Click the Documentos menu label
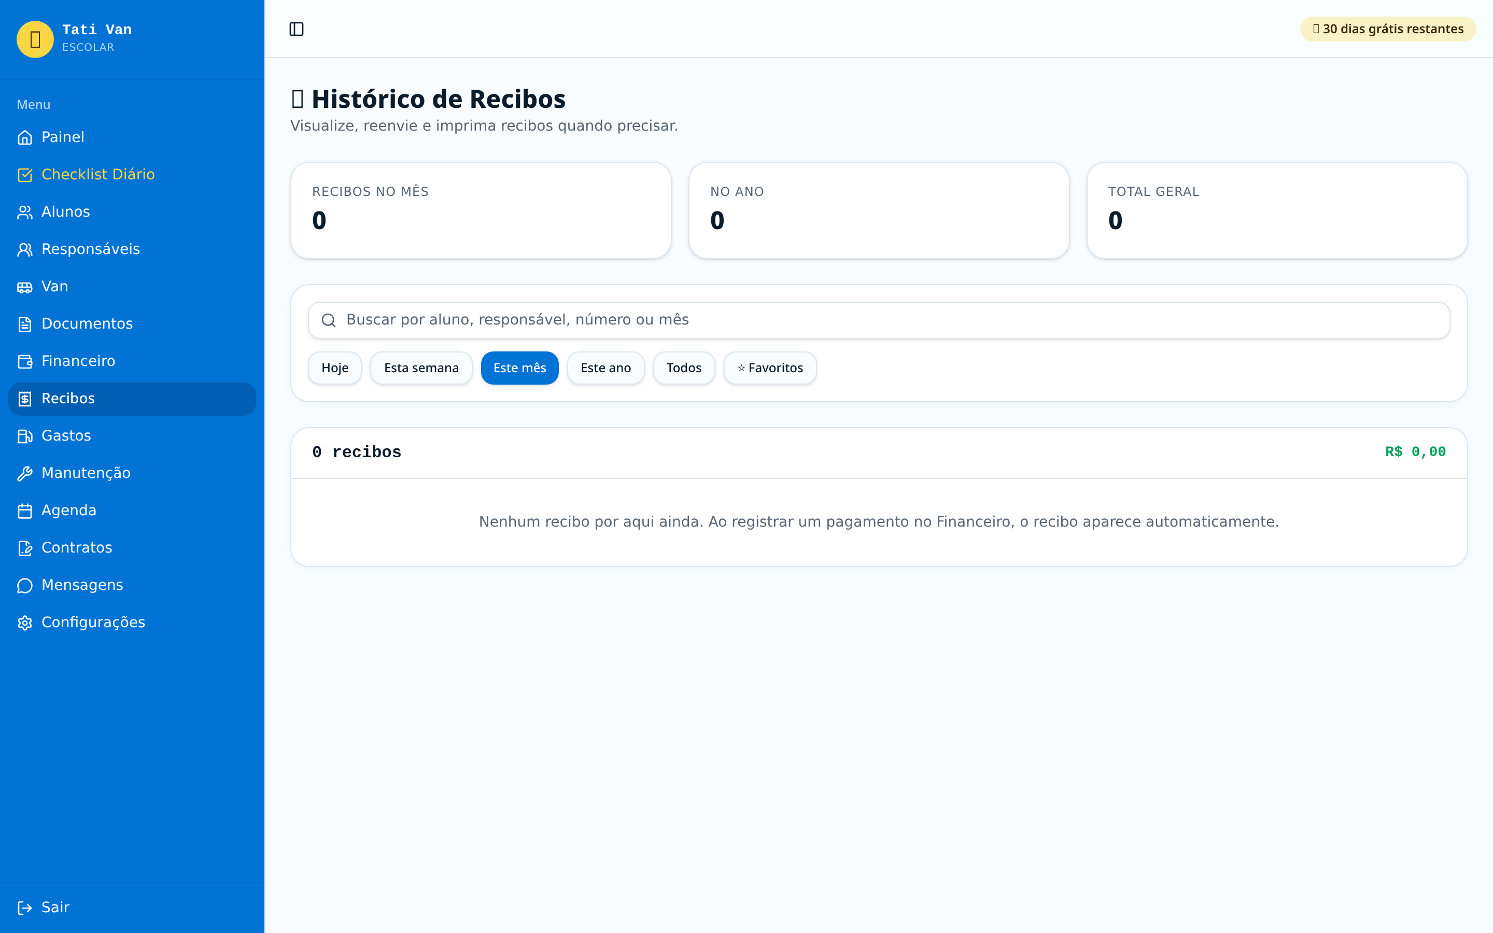Screen dimensions: 1493x933 click(87, 324)
